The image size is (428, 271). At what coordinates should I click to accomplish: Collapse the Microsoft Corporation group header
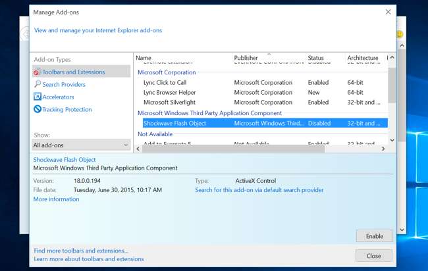[x=167, y=72]
